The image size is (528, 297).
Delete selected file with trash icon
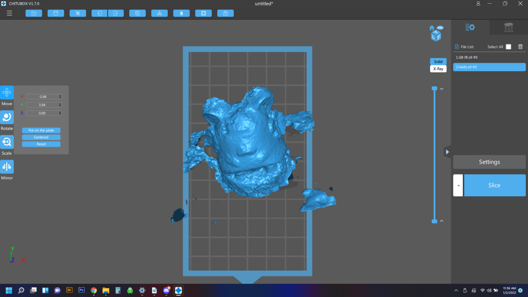(x=520, y=47)
